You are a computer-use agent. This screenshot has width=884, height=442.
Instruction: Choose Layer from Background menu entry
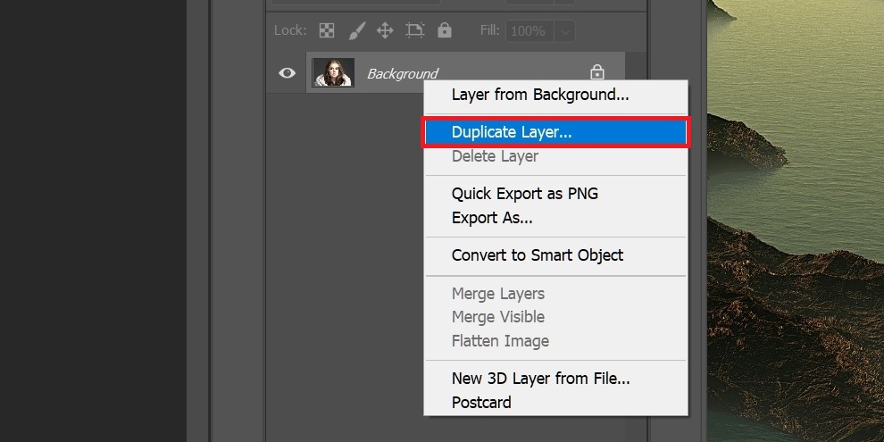pyautogui.click(x=540, y=95)
